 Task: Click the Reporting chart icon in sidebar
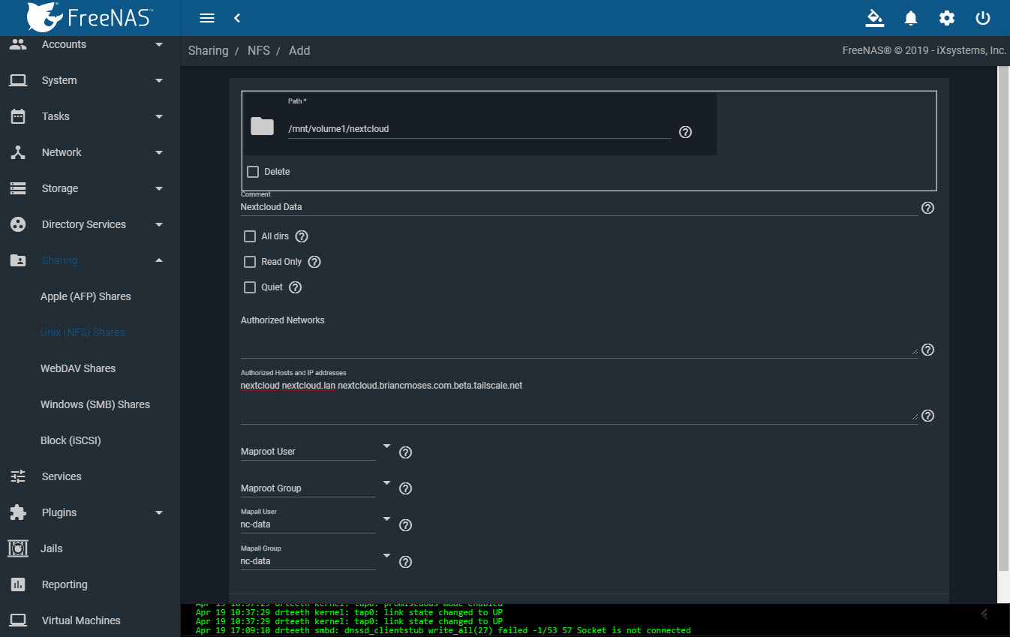pyautogui.click(x=18, y=584)
